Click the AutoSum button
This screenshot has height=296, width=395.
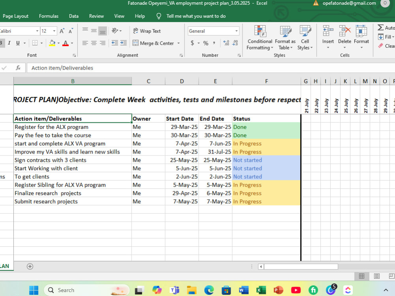pyautogui.click(x=386, y=28)
